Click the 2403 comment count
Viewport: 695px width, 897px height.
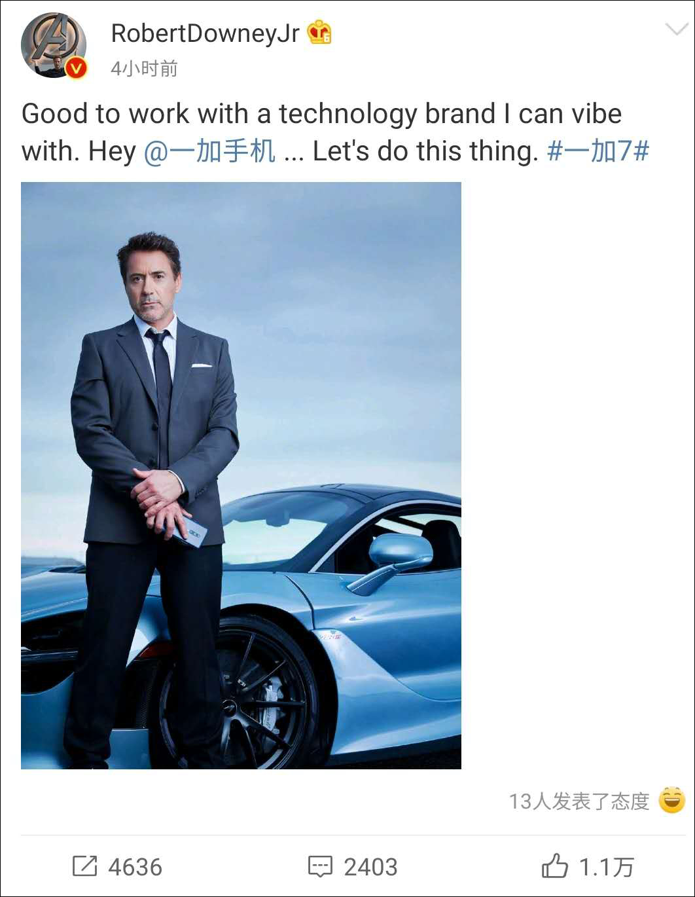coord(370,867)
